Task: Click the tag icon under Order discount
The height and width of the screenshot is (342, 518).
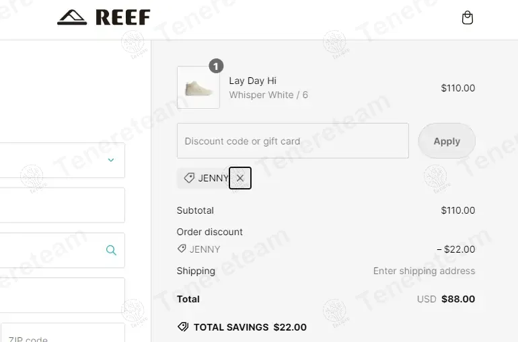Action: 182,249
